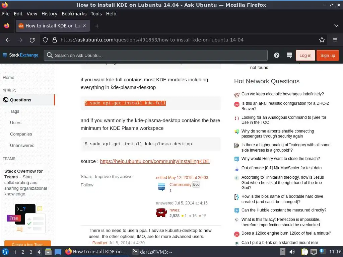Image resolution: width=343 pixels, height=257 pixels.
Task: Go to Home in the sidebar
Action: tap(8, 77)
